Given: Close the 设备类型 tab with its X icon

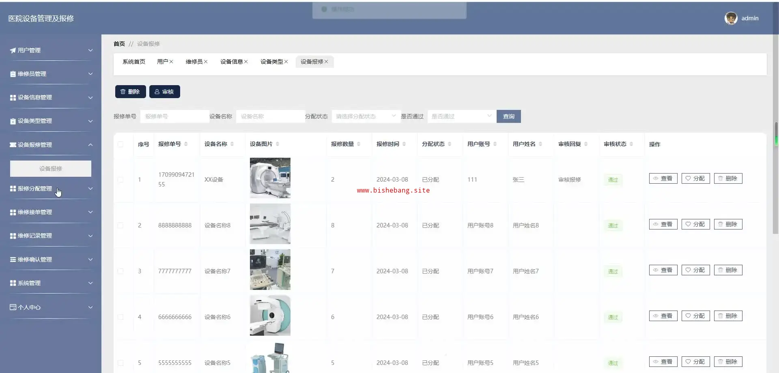Looking at the screenshot, I should click(x=286, y=62).
